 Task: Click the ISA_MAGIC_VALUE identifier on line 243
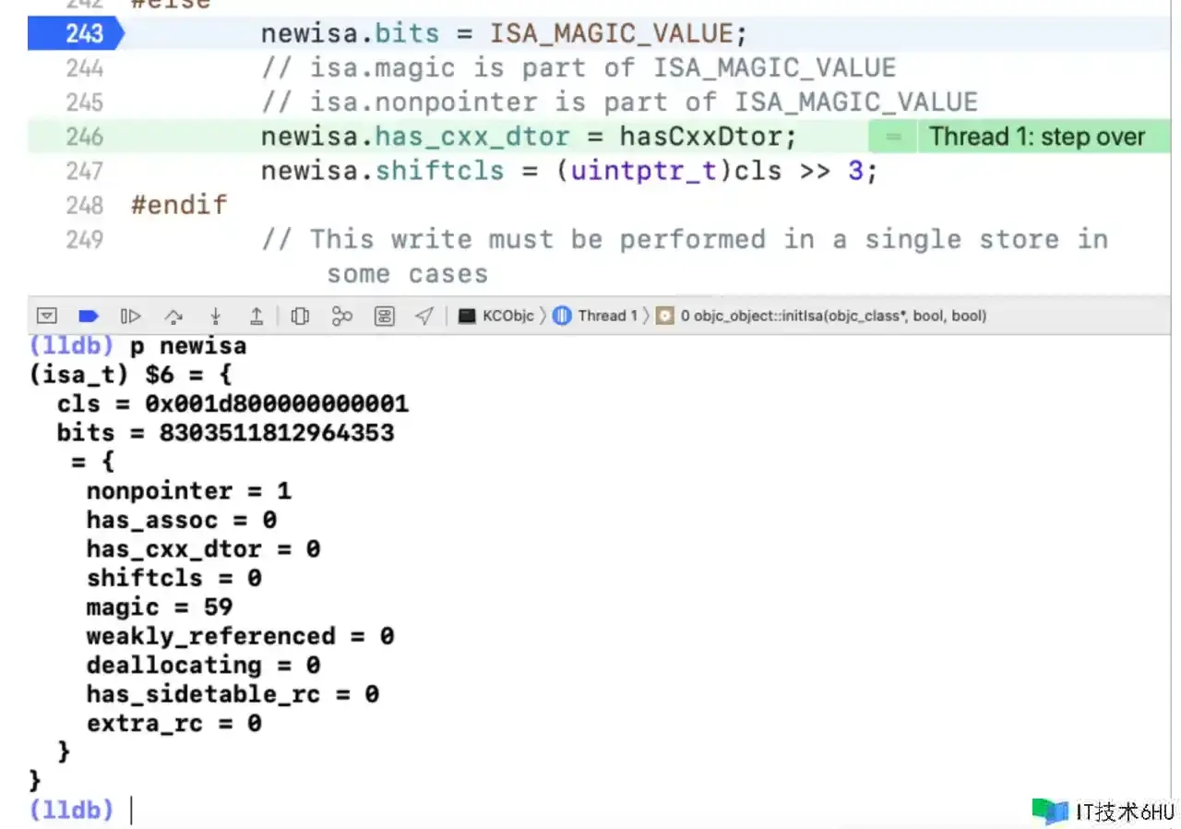pos(611,34)
